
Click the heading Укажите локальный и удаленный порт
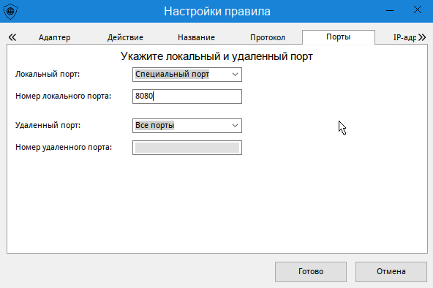217,56
